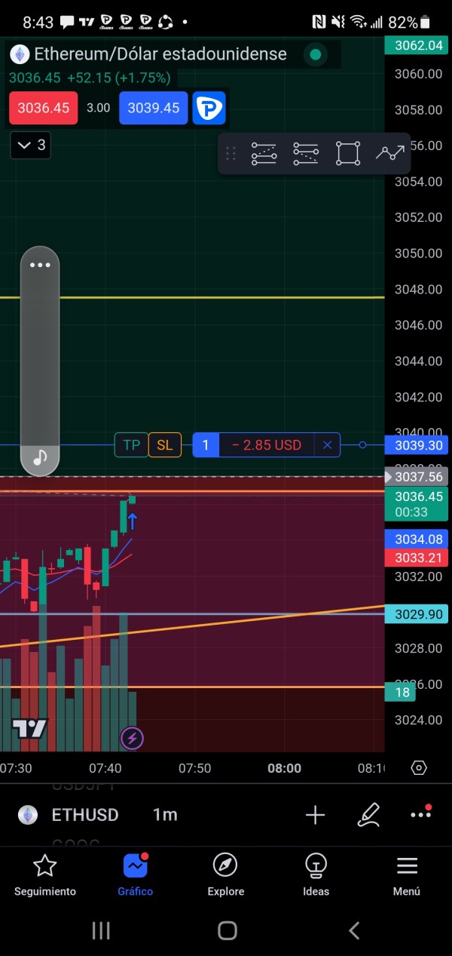The height and width of the screenshot is (956, 452).
Task: Select the price path drawing tool
Action: 390,154
